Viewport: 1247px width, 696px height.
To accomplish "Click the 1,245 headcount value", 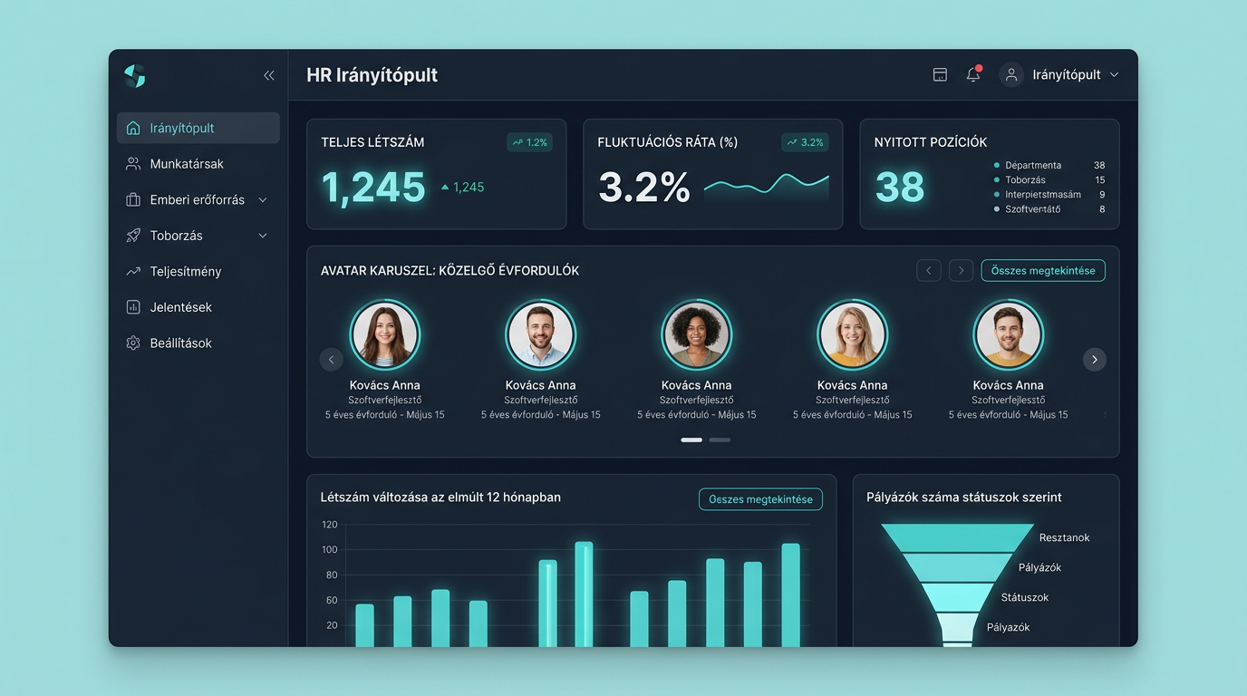I will click(373, 188).
